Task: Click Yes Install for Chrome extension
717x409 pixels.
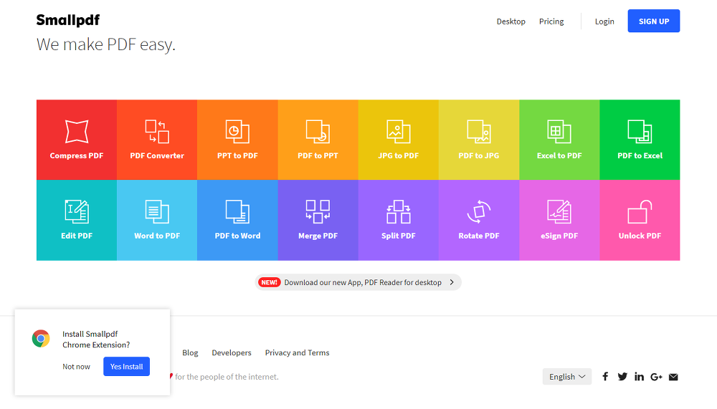Action: 126,367
